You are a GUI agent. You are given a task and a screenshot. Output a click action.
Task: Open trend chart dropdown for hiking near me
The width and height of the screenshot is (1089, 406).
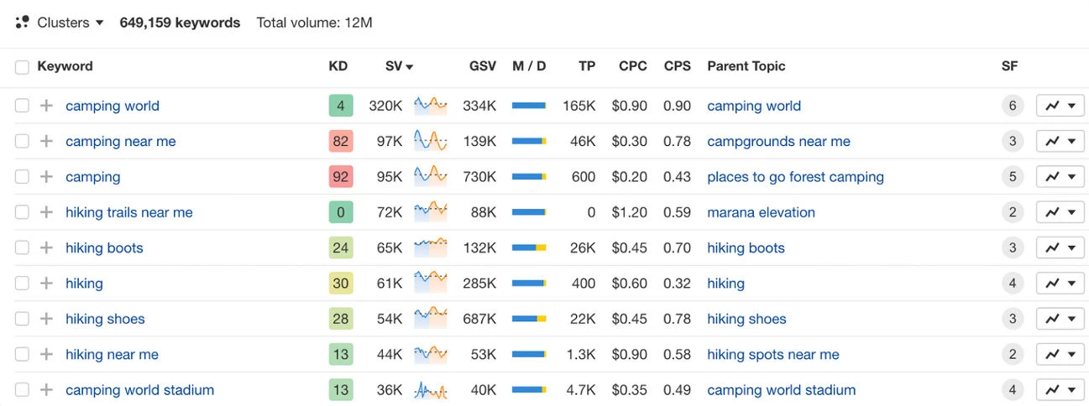coord(1060,354)
